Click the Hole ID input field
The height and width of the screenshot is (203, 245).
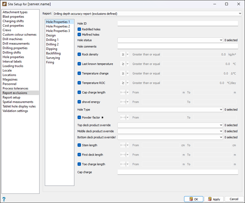tap(177, 24)
